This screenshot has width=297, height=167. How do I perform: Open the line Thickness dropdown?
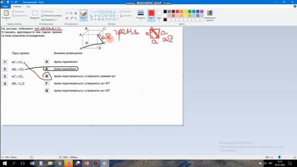[x=141, y=15]
